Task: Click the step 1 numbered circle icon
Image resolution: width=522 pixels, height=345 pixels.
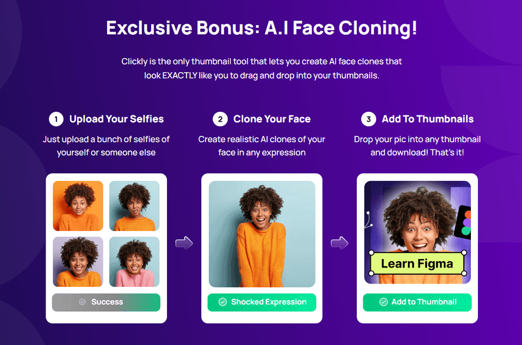Action: click(57, 119)
